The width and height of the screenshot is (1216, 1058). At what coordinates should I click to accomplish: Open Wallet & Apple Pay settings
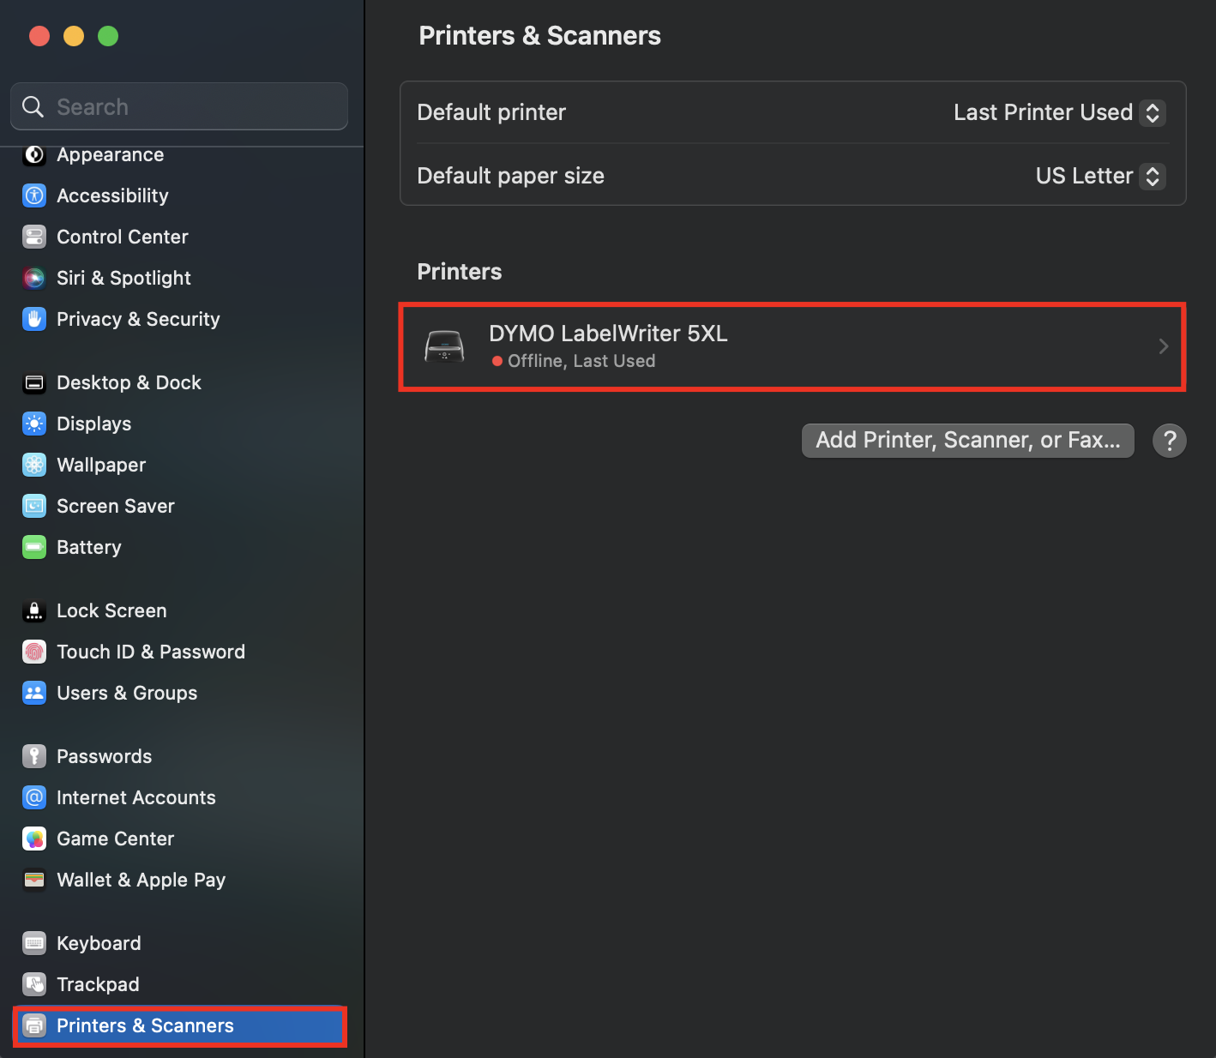click(x=141, y=880)
